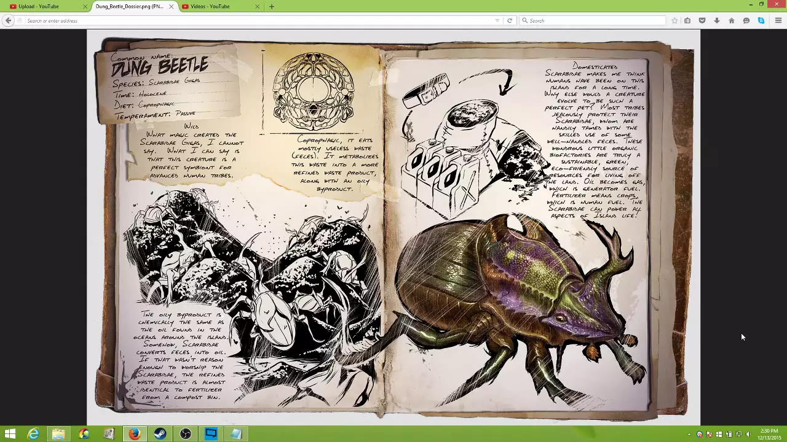Image resolution: width=787 pixels, height=442 pixels.
Task: Click the Windows logo tray icon
Action: point(718,435)
